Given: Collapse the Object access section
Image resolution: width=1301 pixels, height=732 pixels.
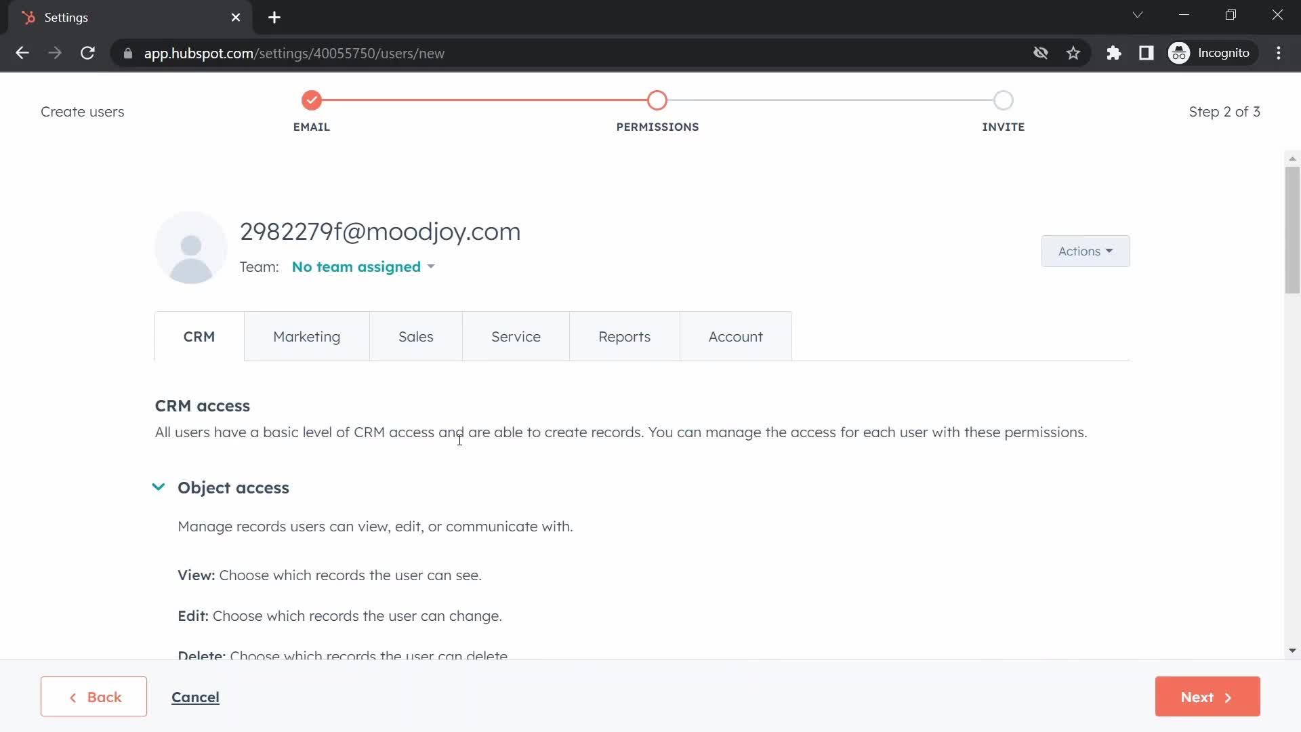Looking at the screenshot, I should (x=158, y=487).
